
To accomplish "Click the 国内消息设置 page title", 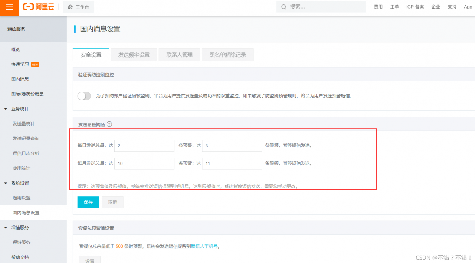I will tap(100, 29).
